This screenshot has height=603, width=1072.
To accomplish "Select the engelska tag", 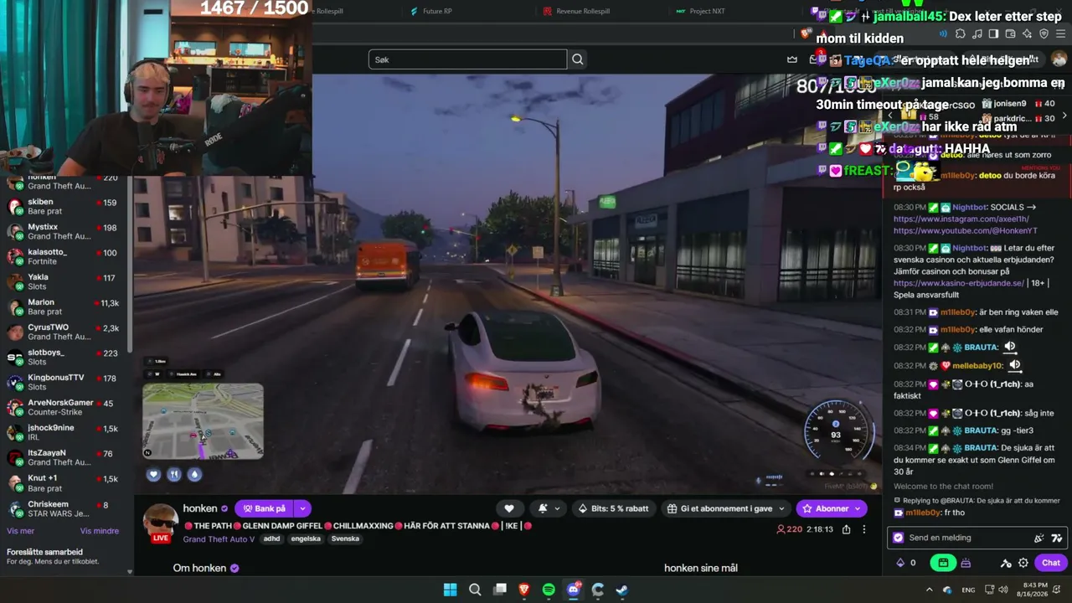I will [306, 539].
